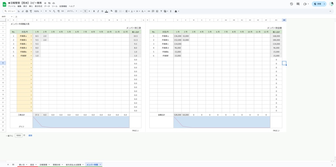This screenshot has height=167, width=336.
Task: Switch to the 現場分析 sheet tab
Action: (x=58, y=165)
